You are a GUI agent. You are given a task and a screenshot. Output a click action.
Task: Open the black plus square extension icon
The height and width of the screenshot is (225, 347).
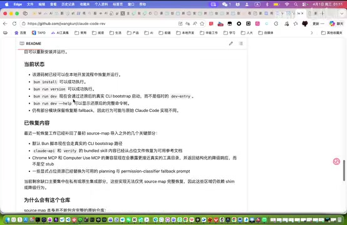tap(248, 24)
